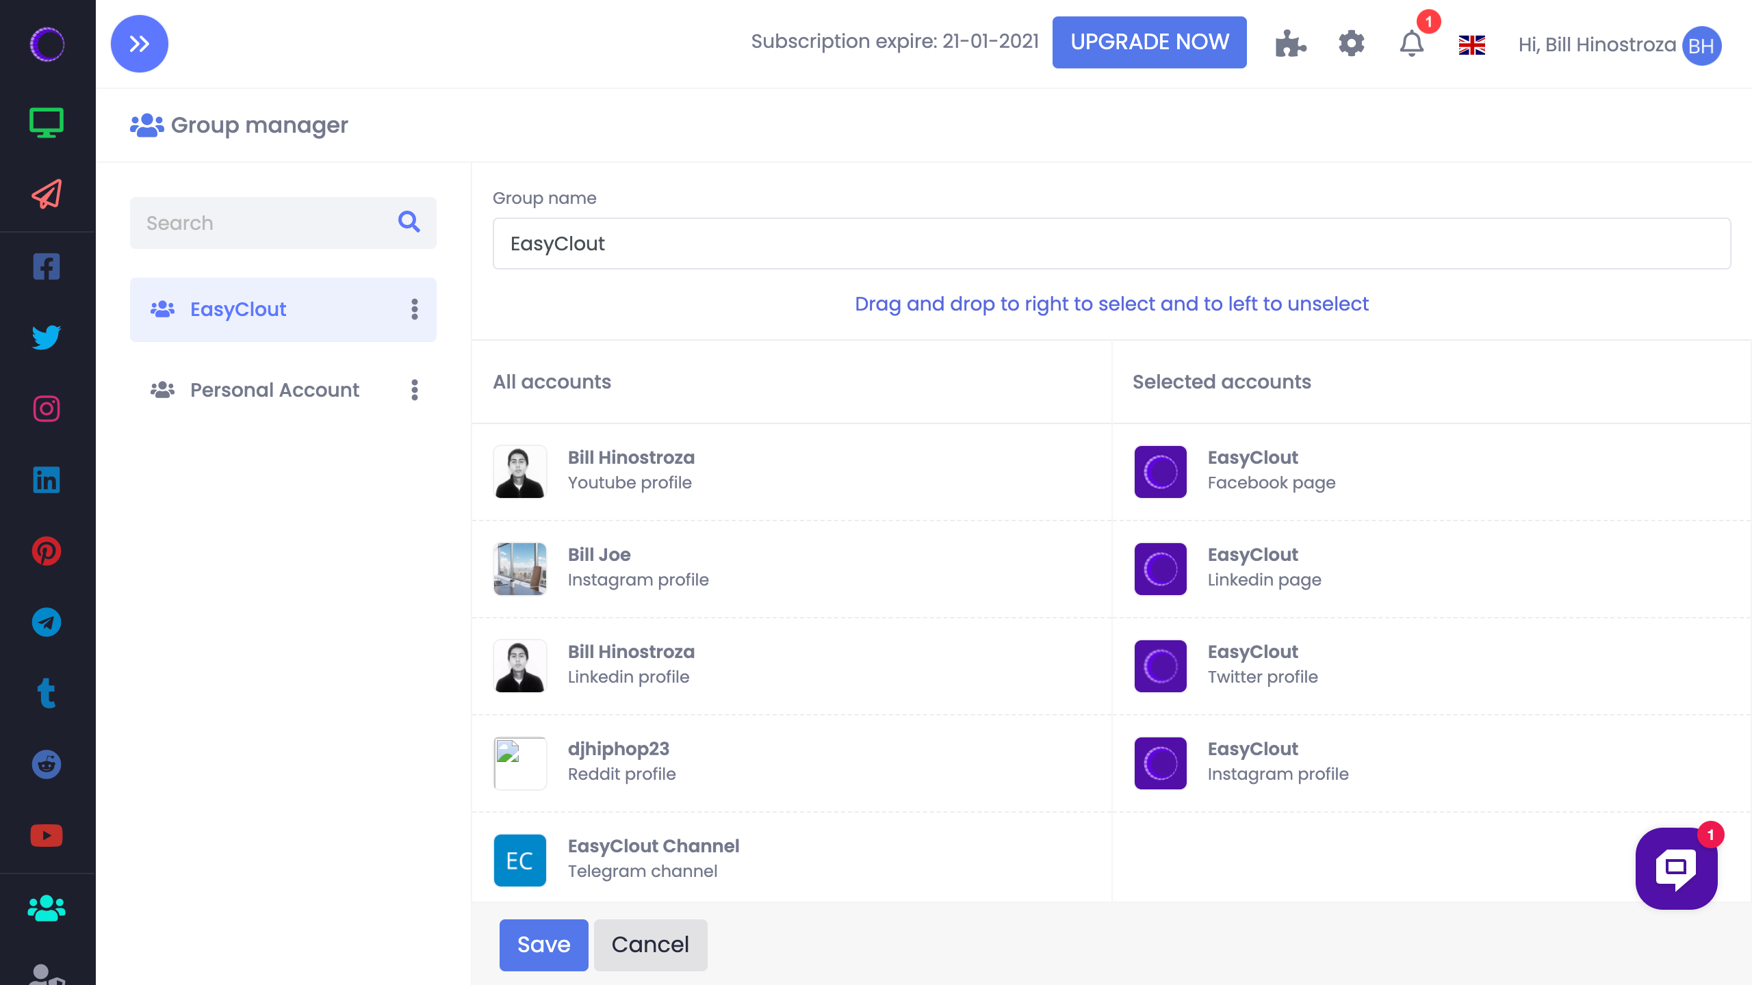Select Bill Joe Instagram profile avatar

click(x=520, y=569)
